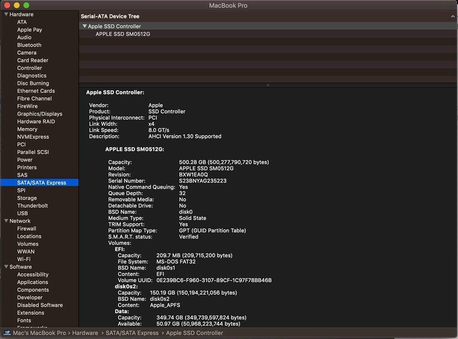458x339 pixels.
Task: Collapse the Hardware section triangle
Action: pos(6,14)
